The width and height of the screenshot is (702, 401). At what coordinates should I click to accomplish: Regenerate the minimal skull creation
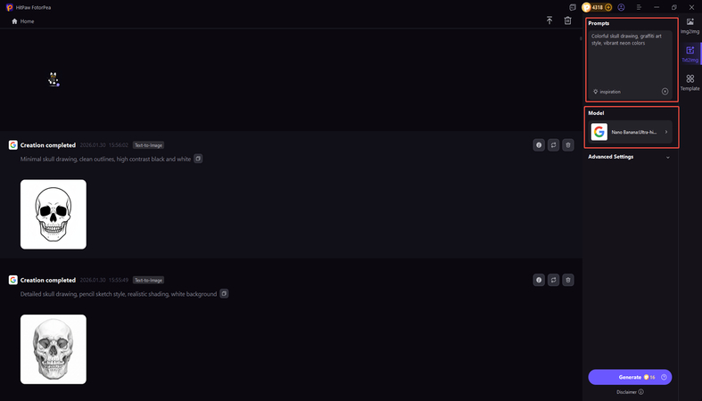coord(553,145)
